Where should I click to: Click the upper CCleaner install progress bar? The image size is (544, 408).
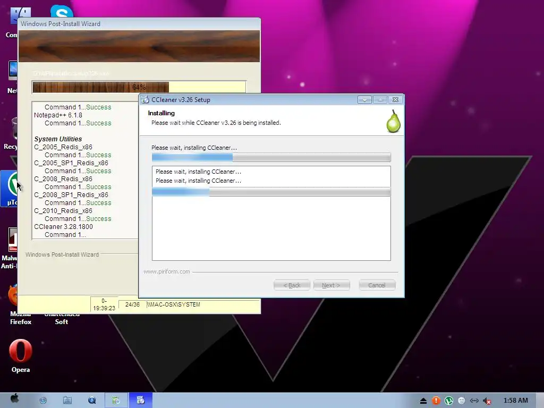(271, 157)
